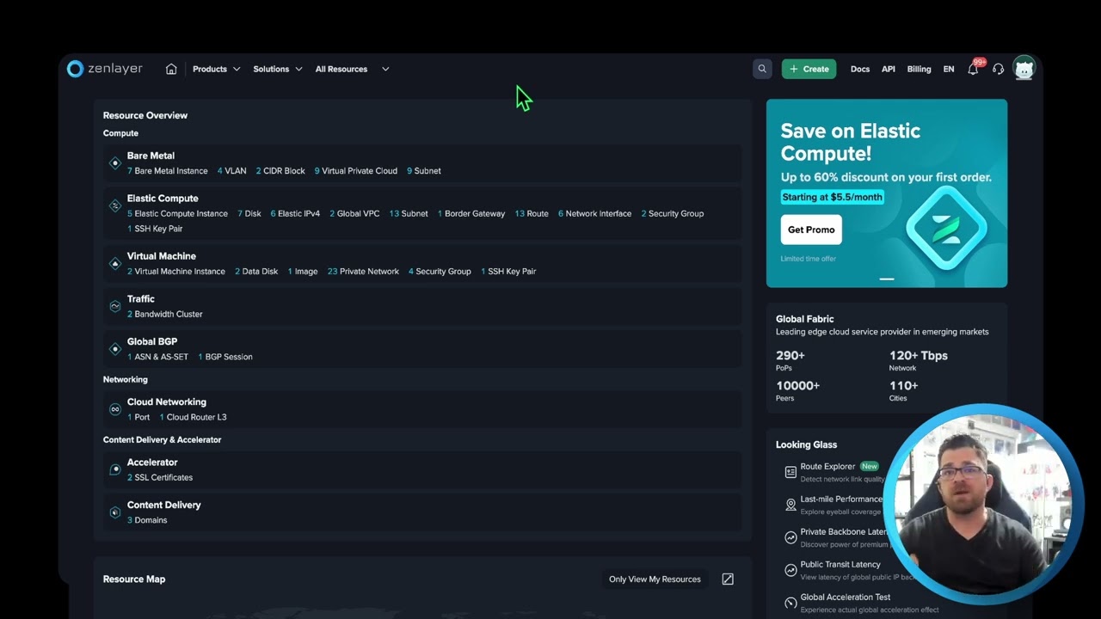
Task: Click the Virtual Machine icon
Action: [115, 264]
